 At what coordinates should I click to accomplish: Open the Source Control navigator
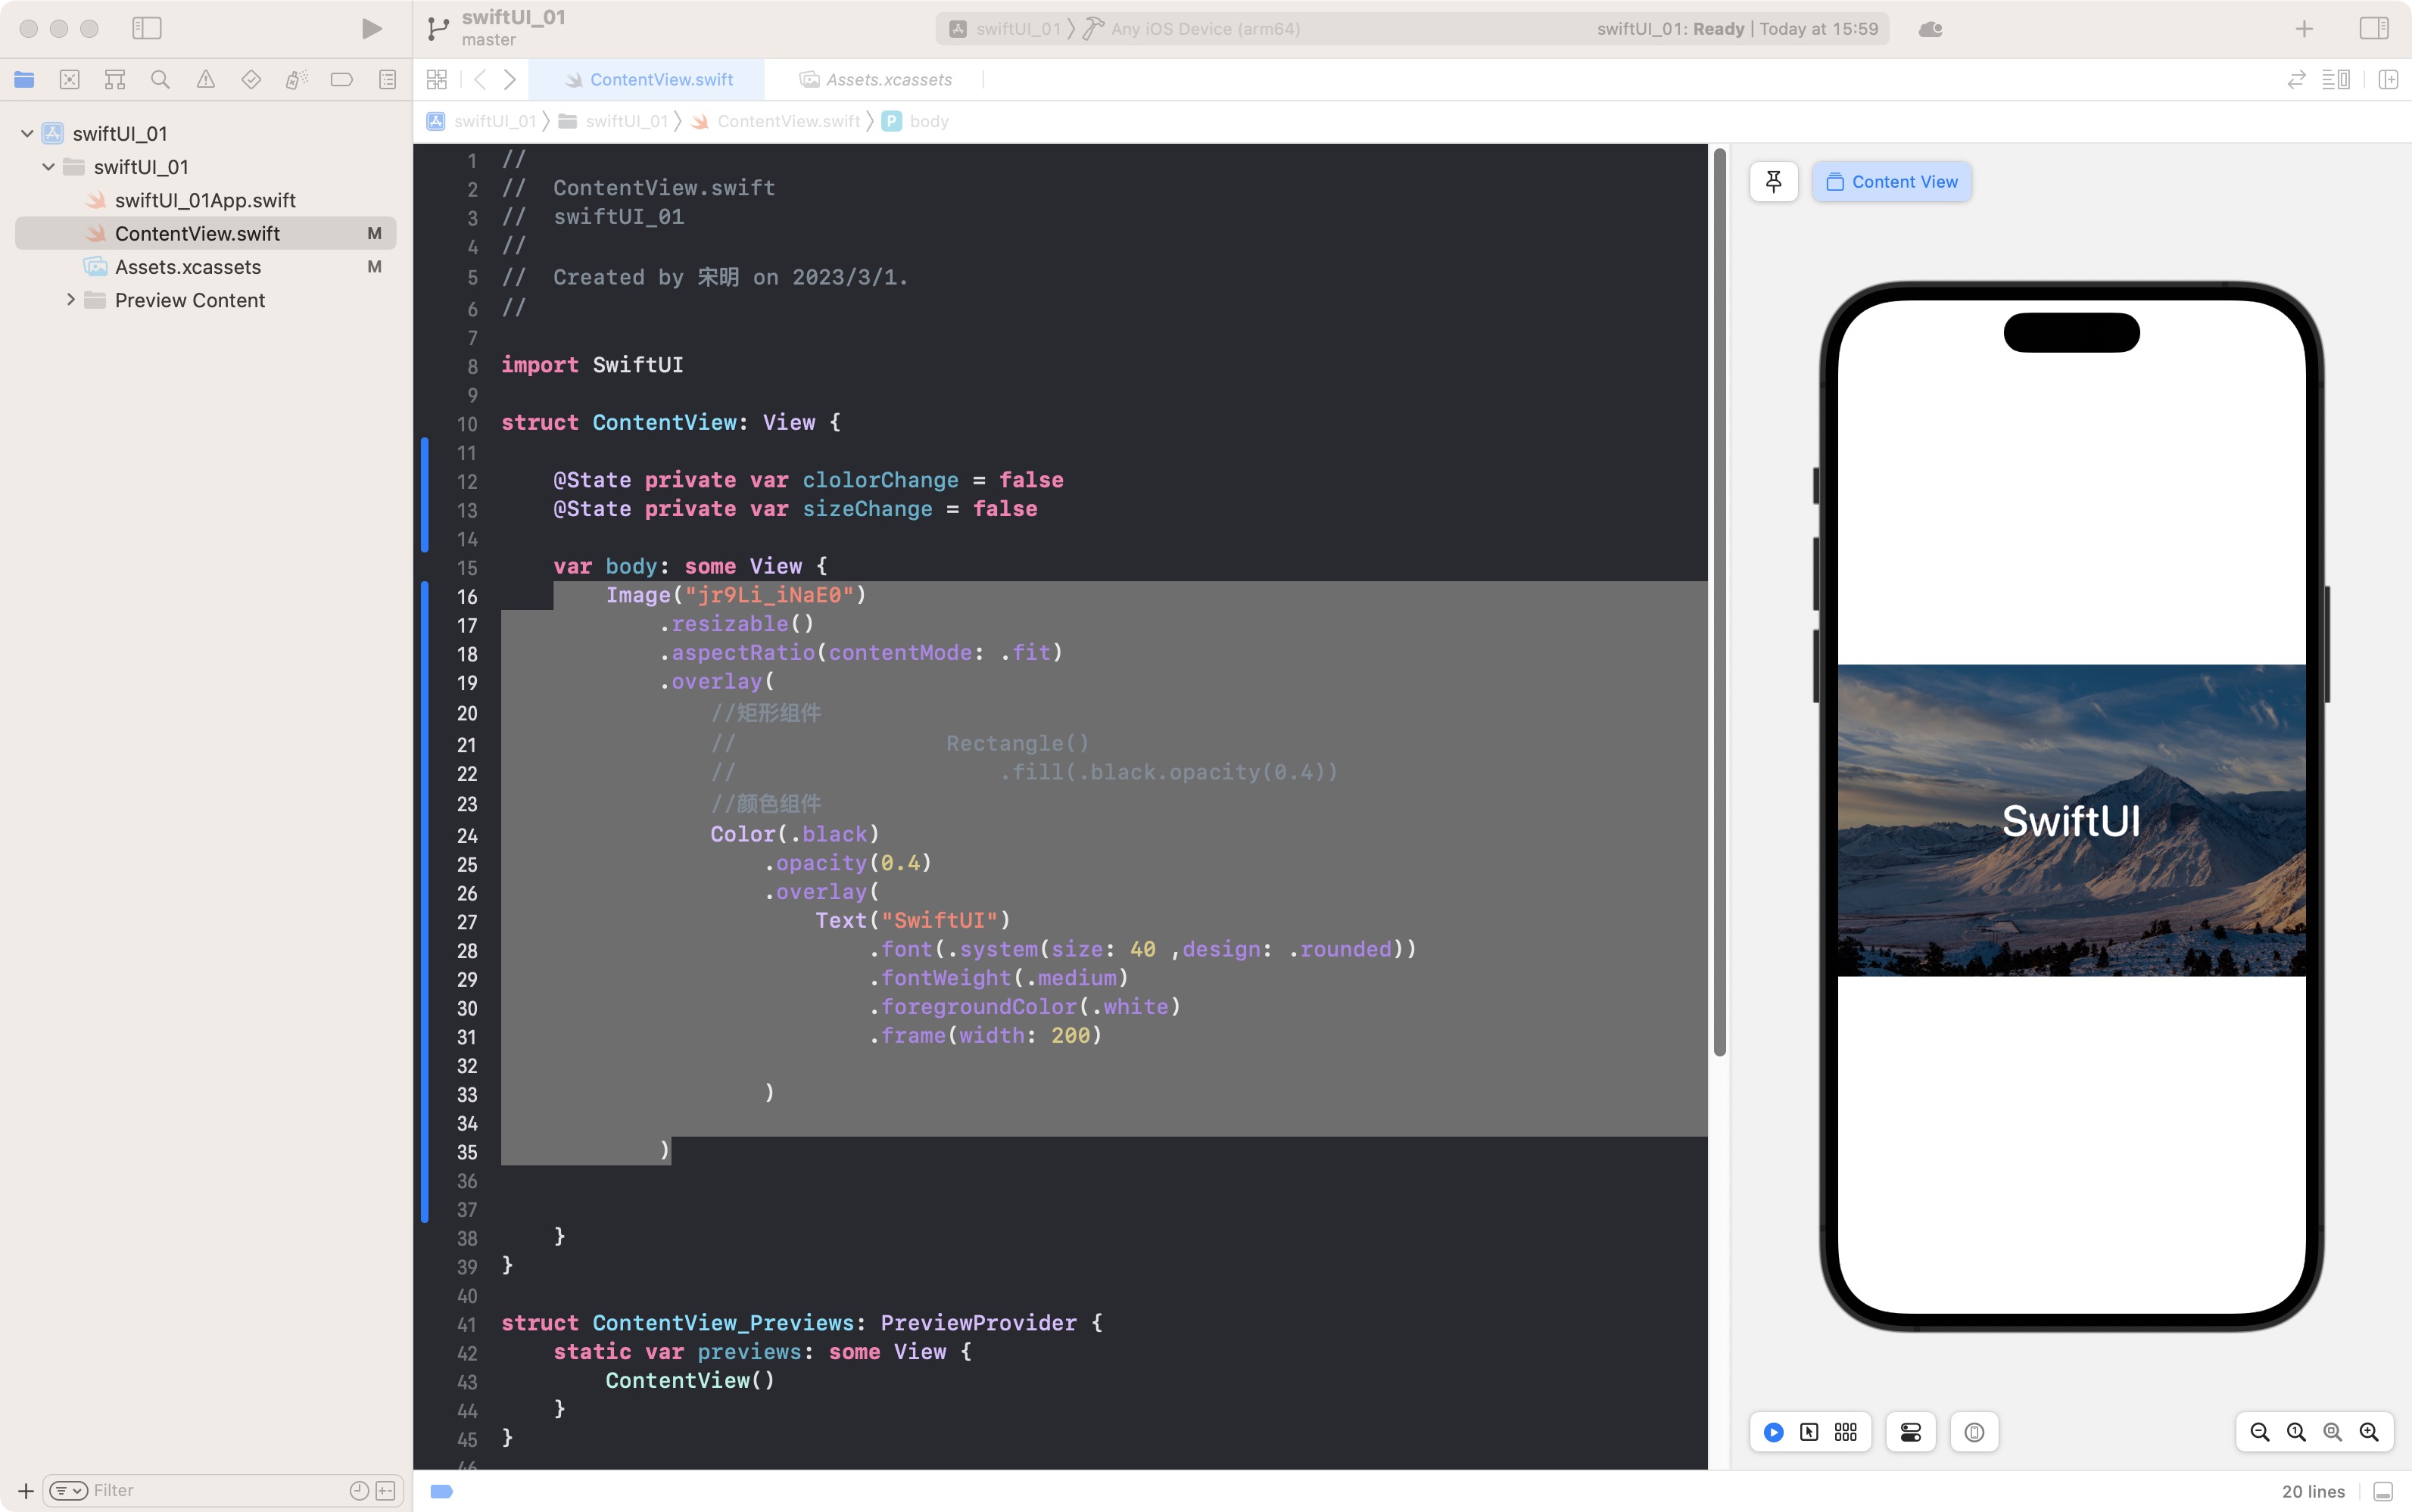coord(69,79)
